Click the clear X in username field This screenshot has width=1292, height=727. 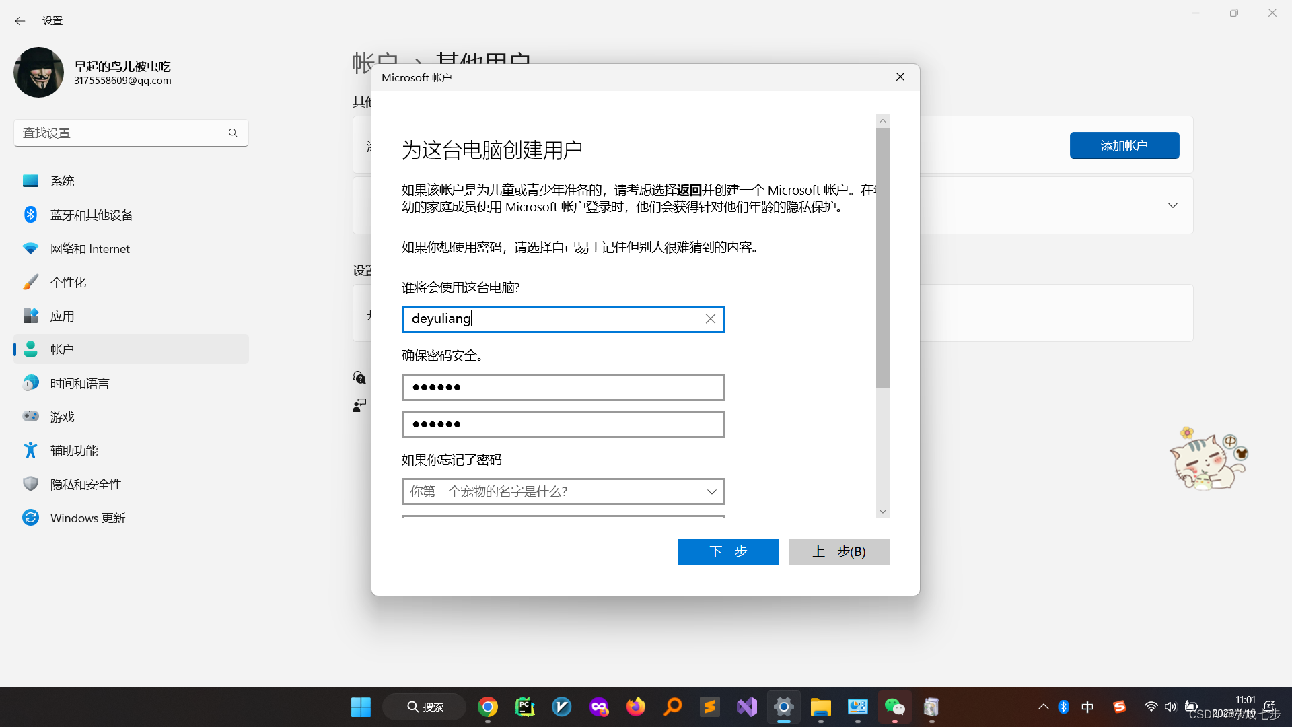point(710,319)
